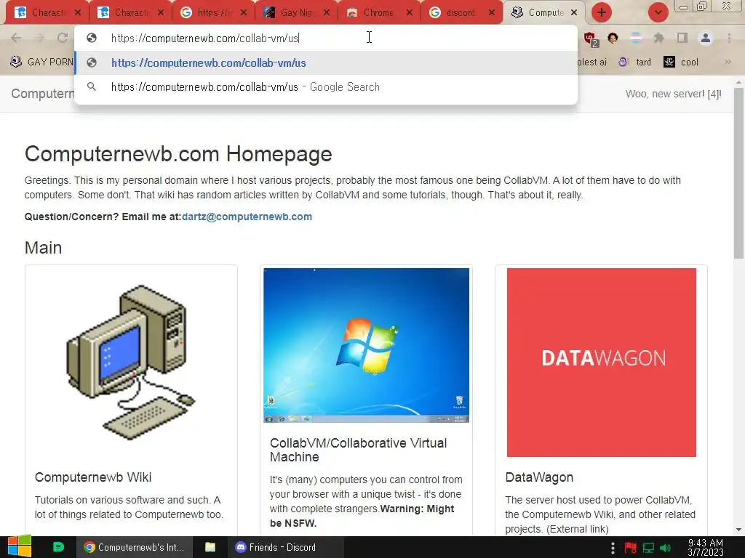Click the Woo, new server! [4]! text

click(673, 94)
